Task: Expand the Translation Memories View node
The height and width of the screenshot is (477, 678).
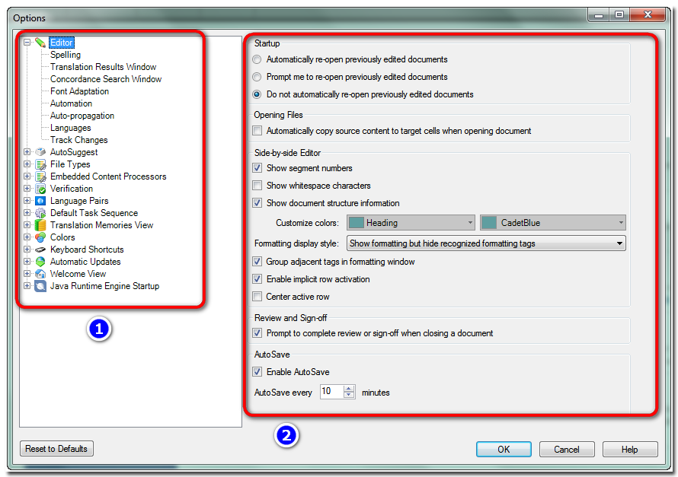Action: (x=27, y=225)
